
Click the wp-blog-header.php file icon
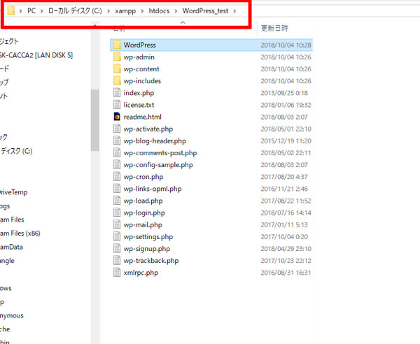pyautogui.click(x=117, y=141)
